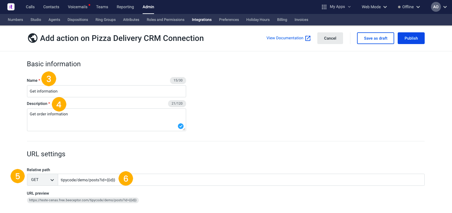This screenshot has width=452, height=213.
Task: Click the URL settings heading
Action: pos(46,154)
